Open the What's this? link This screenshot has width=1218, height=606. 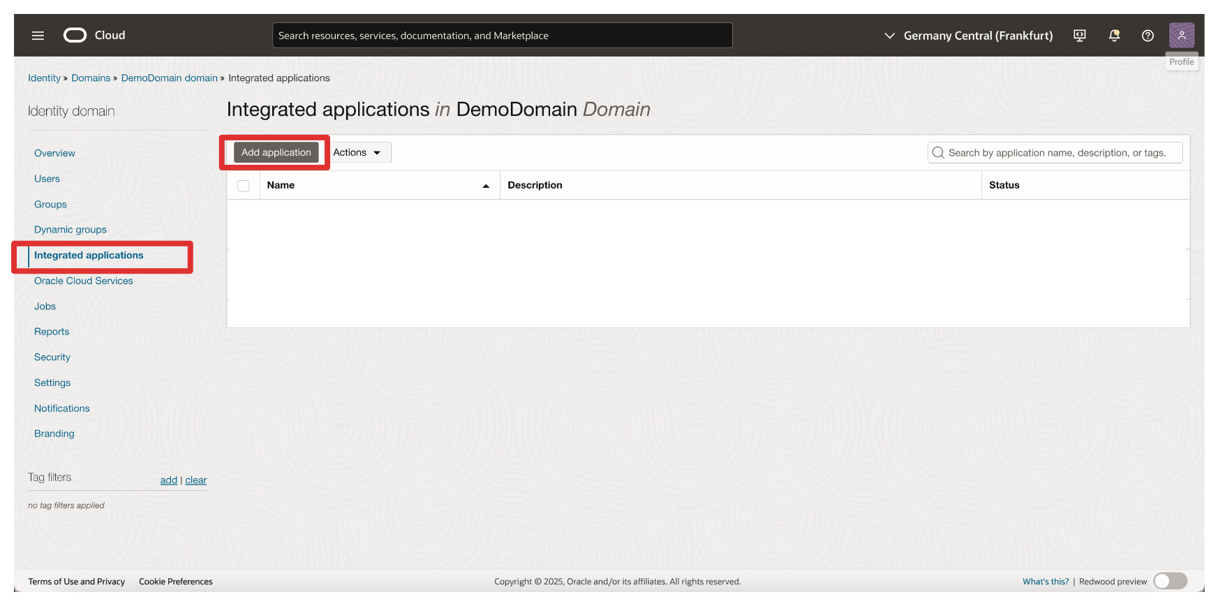1045,582
